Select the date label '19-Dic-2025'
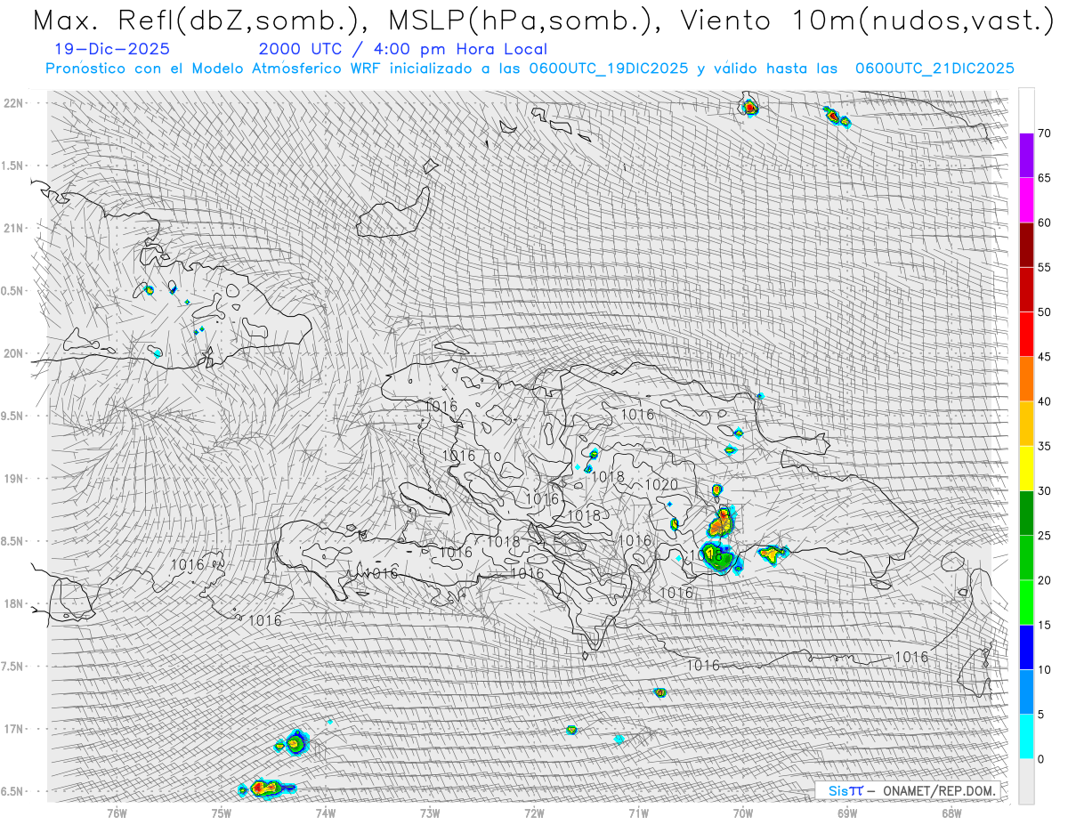The height and width of the screenshot is (825, 1068). tap(111, 50)
